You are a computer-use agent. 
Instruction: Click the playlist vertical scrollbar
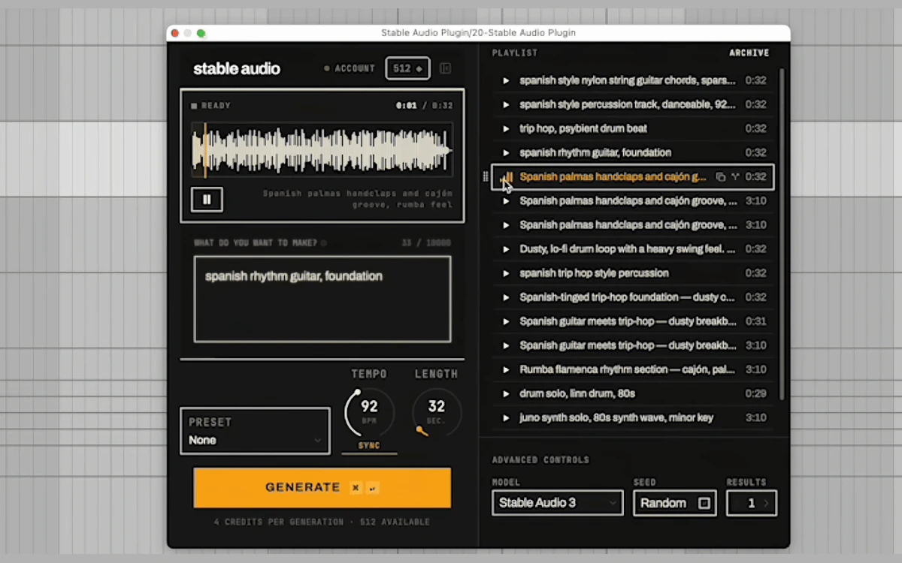pos(782,234)
